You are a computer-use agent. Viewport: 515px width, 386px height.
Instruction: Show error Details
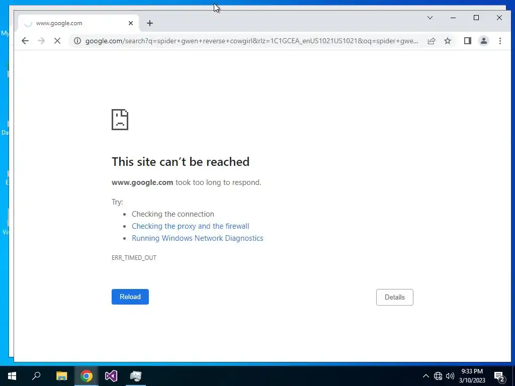click(394, 297)
